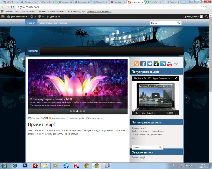Open the LinkedIn social icon

pos(163,64)
